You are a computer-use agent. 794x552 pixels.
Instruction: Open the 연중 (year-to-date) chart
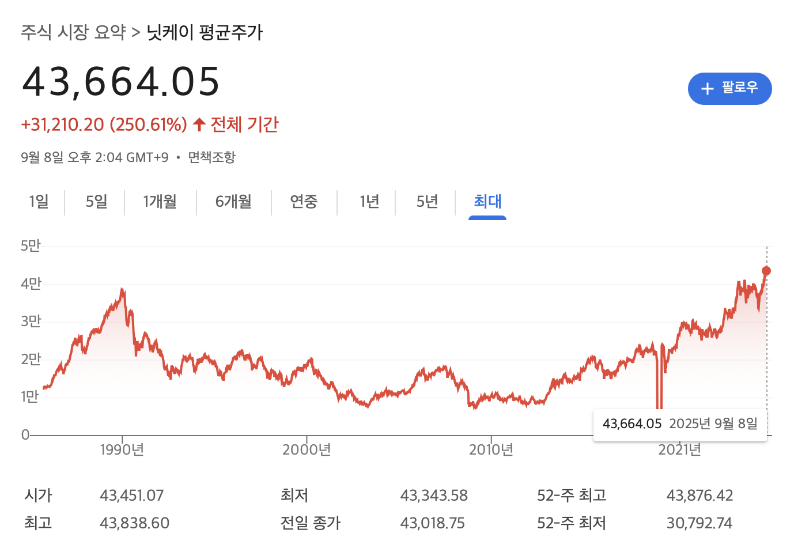click(305, 202)
